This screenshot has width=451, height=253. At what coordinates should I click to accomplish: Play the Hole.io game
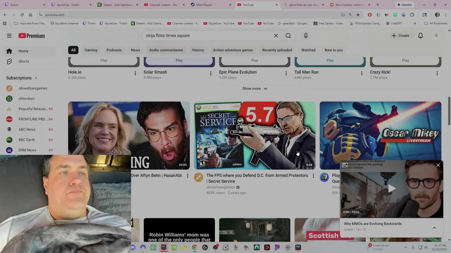point(104,60)
